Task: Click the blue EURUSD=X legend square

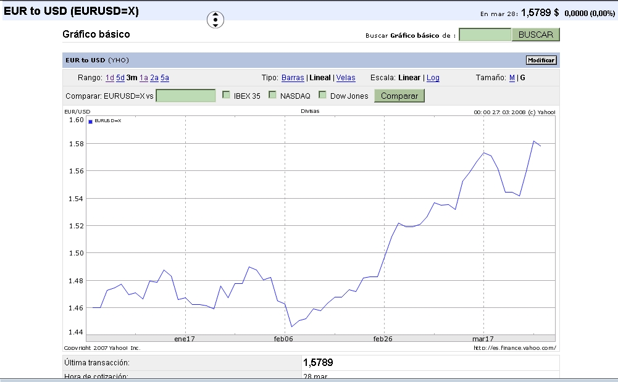Action: [x=90, y=121]
